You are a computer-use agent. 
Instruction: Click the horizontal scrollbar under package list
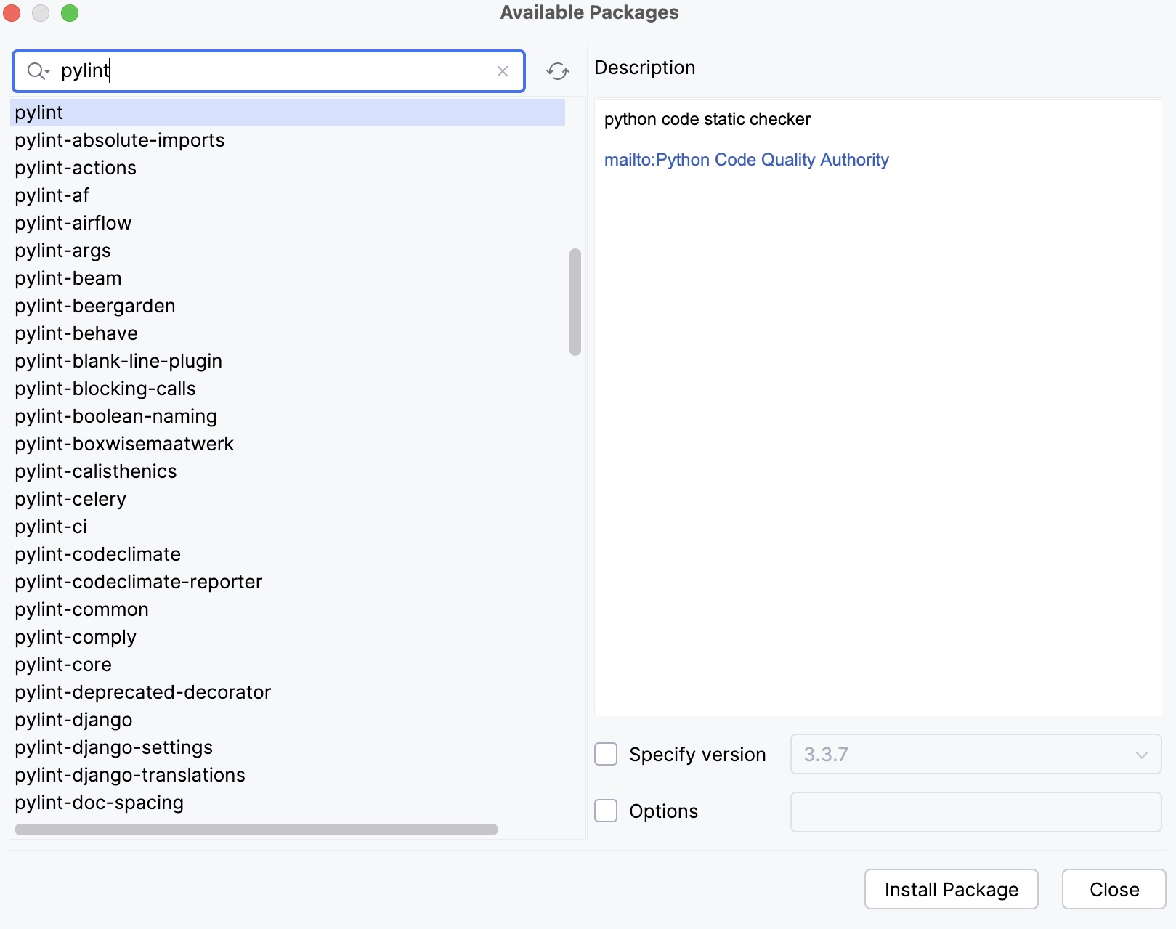pyautogui.click(x=256, y=829)
